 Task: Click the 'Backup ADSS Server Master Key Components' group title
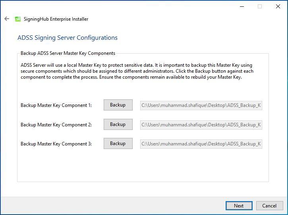68,53
